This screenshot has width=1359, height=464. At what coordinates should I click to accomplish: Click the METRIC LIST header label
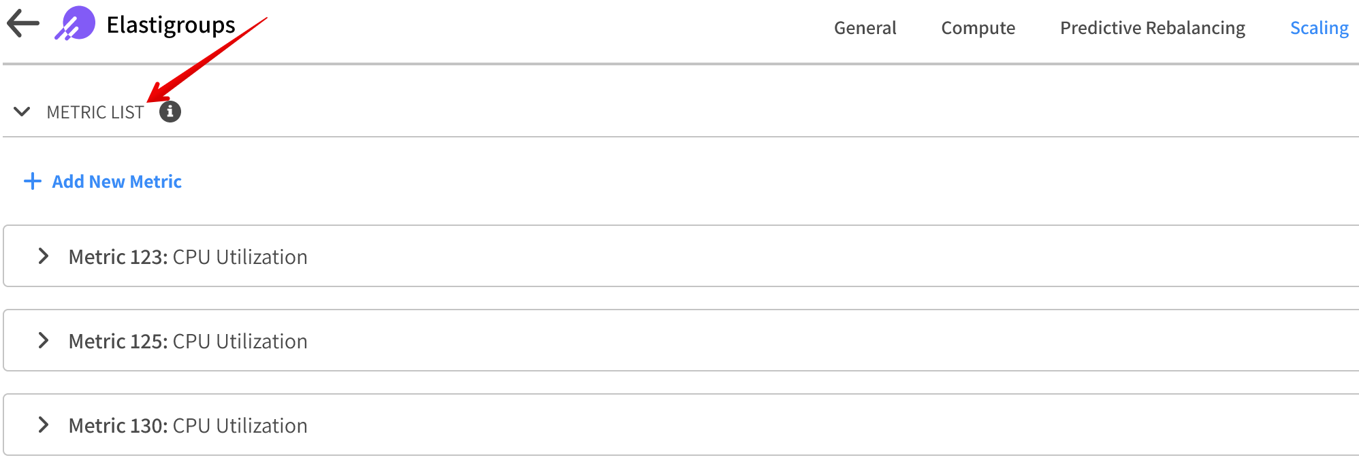(x=95, y=112)
